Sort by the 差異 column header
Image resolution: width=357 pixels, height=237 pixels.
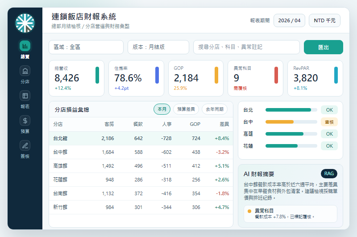[224, 124]
